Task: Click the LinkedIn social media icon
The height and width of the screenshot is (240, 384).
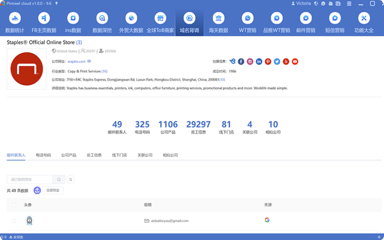Action: click(x=259, y=61)
